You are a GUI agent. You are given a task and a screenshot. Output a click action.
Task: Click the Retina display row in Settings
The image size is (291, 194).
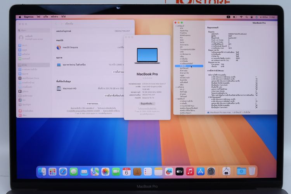pos(90,65)
